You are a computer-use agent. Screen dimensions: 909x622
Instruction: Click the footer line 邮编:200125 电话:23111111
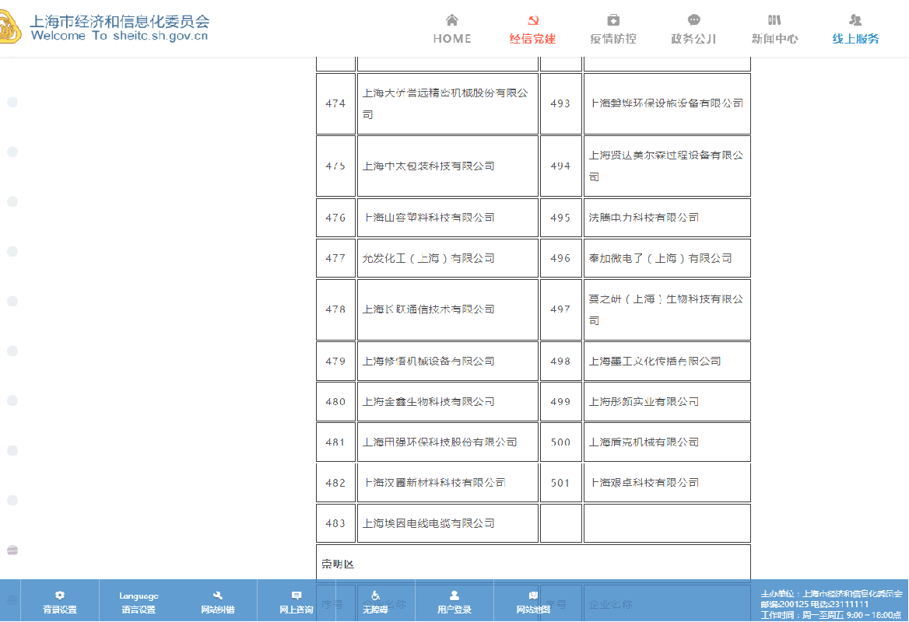click(x=815, y=604)
